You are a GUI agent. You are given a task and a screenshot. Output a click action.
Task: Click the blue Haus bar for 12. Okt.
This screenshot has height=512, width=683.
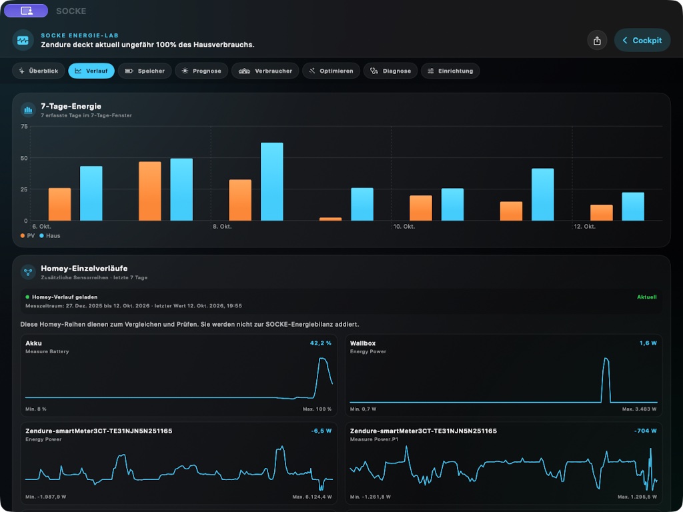[633, 207]
